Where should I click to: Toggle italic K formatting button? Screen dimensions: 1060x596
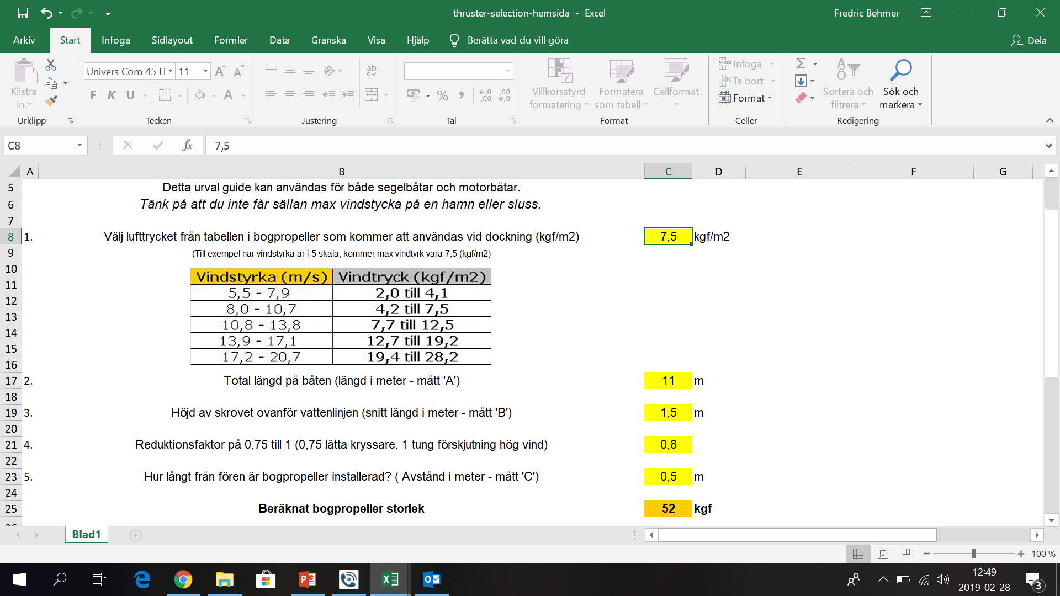point(112,95)
